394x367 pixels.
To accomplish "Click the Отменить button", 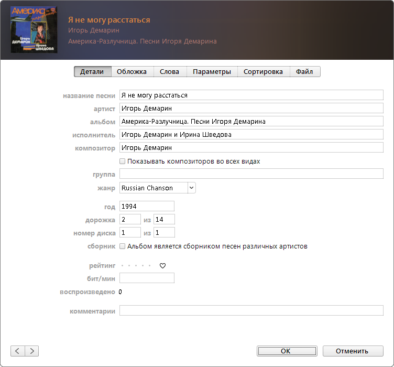I will tap(353, 351).
